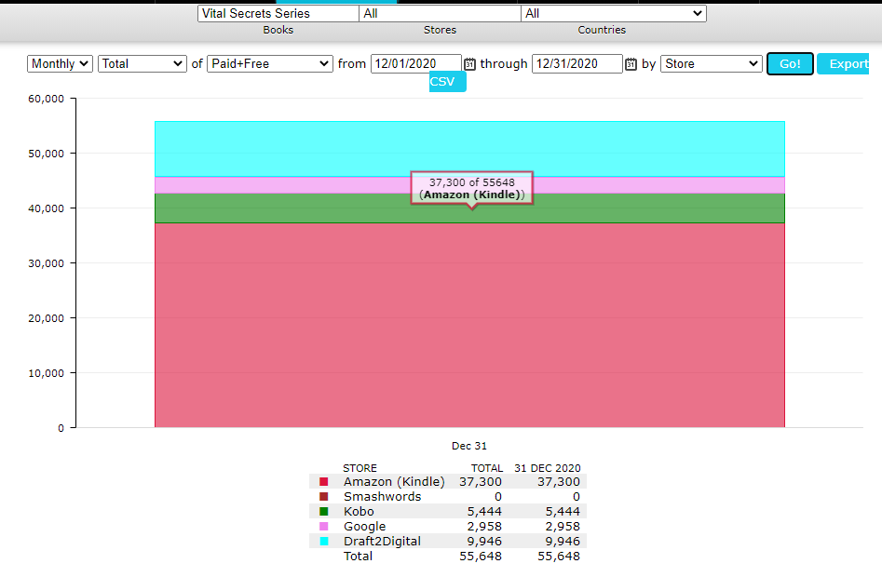The width and height of the screenshot is (882, 577).
Task: Click the dark red Smashwords legend swatch
Action: [x=324, y=497]
